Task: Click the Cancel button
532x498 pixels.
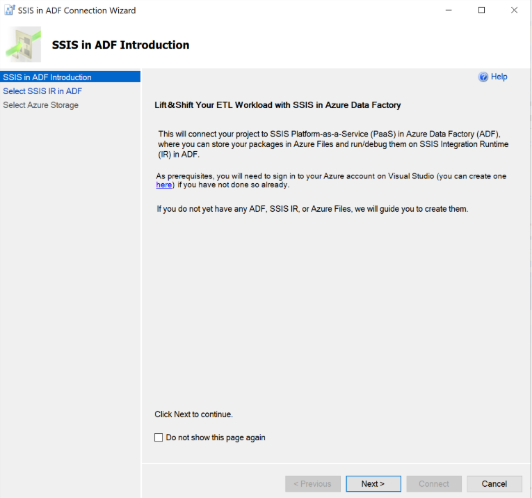Action: (494, 484)
